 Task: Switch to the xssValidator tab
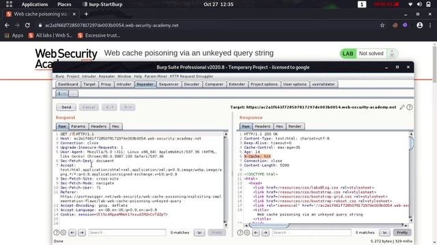point(323,84)
